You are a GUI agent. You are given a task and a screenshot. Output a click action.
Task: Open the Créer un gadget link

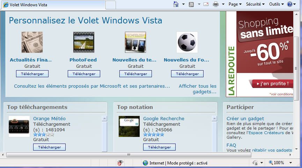click(245, 118)
